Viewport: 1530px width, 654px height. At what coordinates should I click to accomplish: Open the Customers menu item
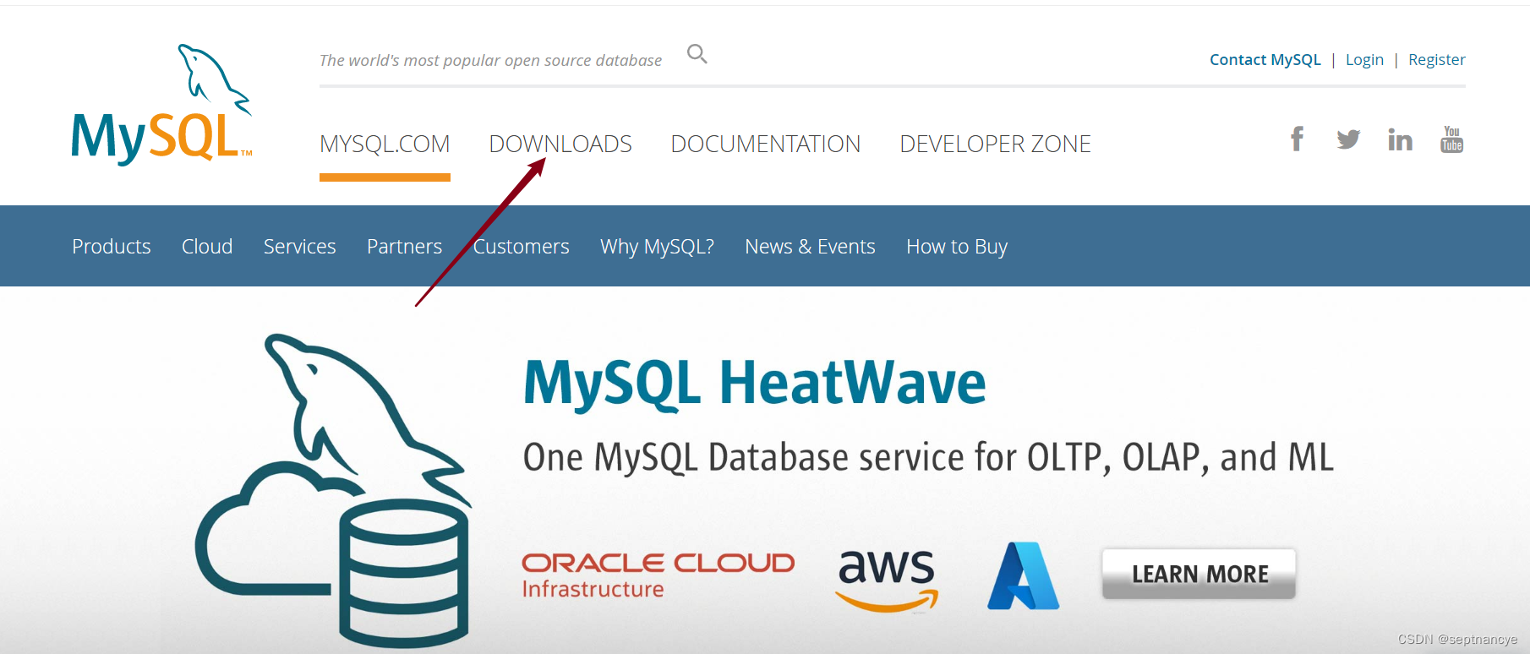coord(522,247)
